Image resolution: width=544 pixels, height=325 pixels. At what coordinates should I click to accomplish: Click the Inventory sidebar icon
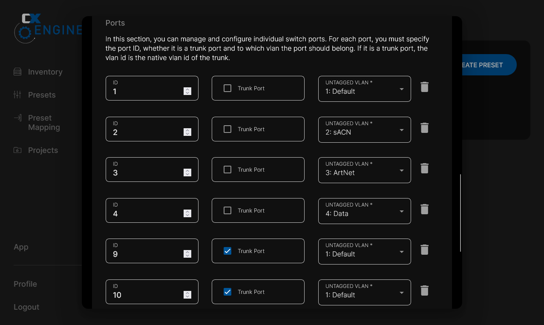pos(17,72)
